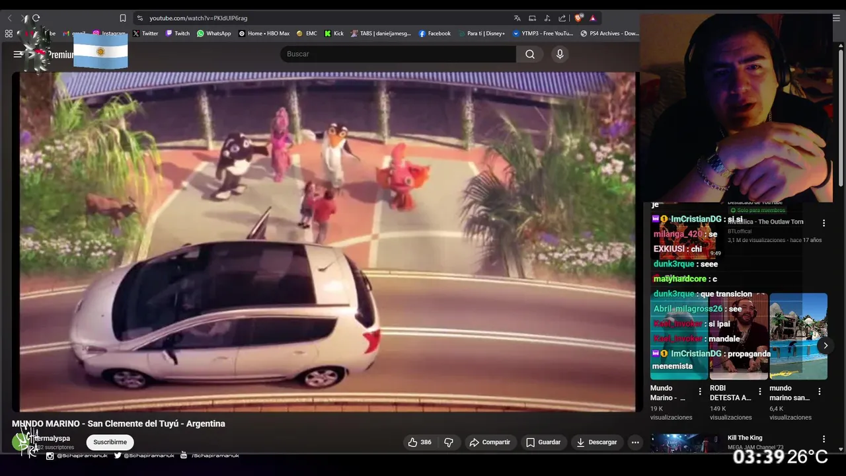846x476 pixels.
Task: Click the Brave Rewards triangle icon
Action: click(x=593, y=18)
